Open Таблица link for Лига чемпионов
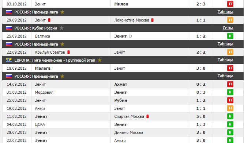244x143 pixels. click(225, 60)
